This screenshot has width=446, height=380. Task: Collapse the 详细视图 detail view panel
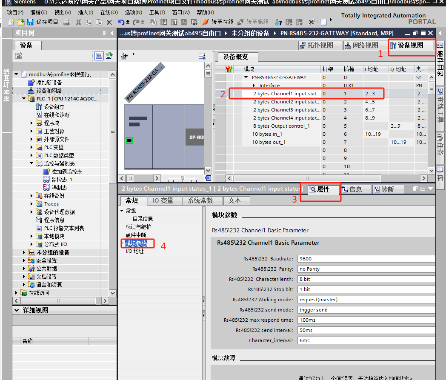pos(17,310)
